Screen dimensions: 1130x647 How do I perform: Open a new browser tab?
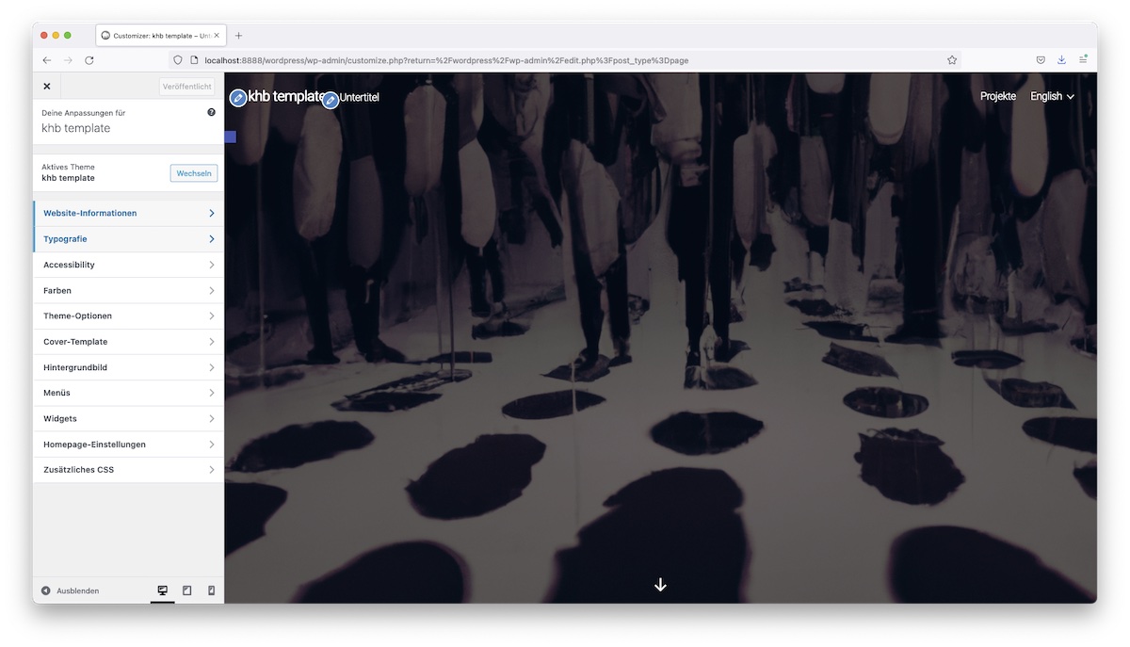point(238,36)
